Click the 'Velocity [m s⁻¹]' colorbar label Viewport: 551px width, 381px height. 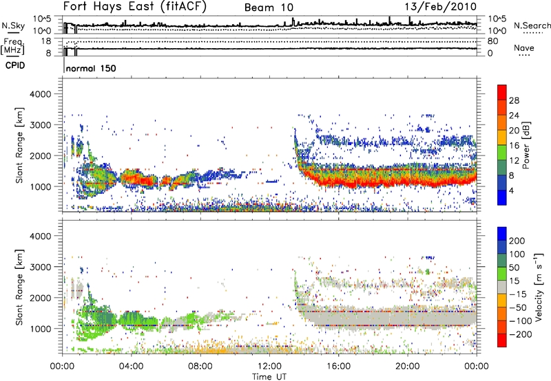click(x=539, y=287)
